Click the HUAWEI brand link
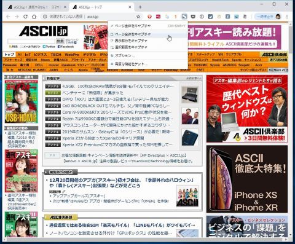295x244 pixels. [39, 70]
